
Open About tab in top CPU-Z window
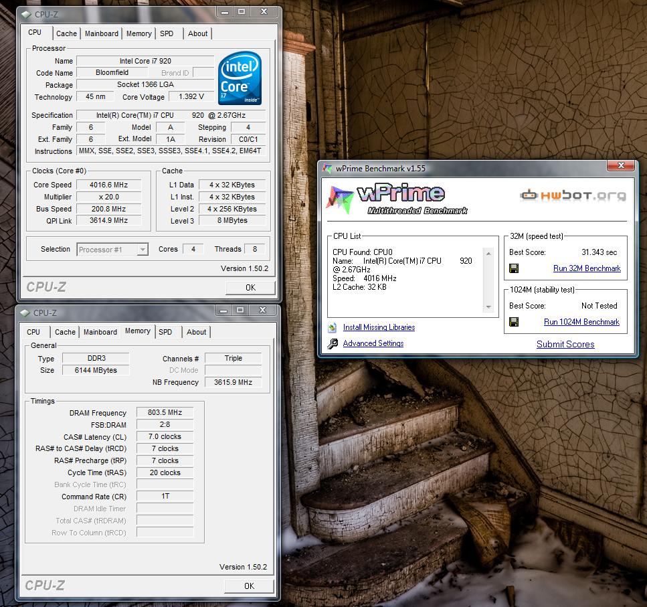[197, 33]
